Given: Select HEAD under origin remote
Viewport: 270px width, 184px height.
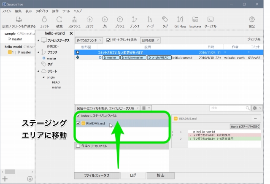Looking at the screenshot, I should point(56,82).
